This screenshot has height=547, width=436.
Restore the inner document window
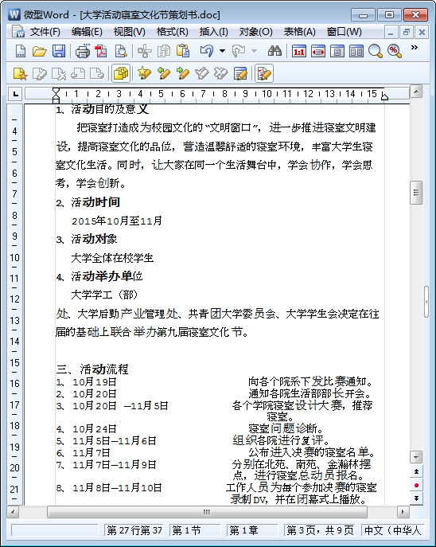406,32
